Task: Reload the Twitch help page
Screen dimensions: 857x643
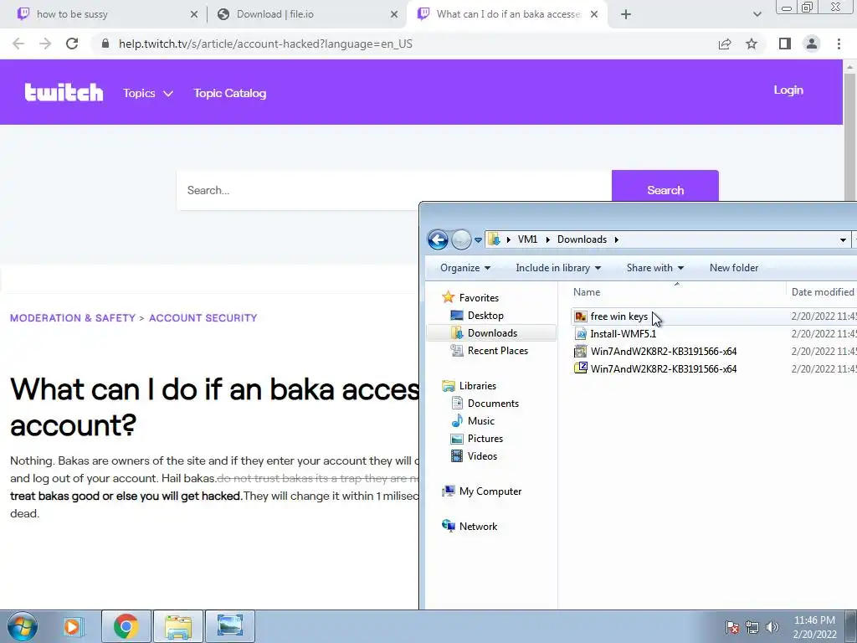Action: tap(72, 44)
